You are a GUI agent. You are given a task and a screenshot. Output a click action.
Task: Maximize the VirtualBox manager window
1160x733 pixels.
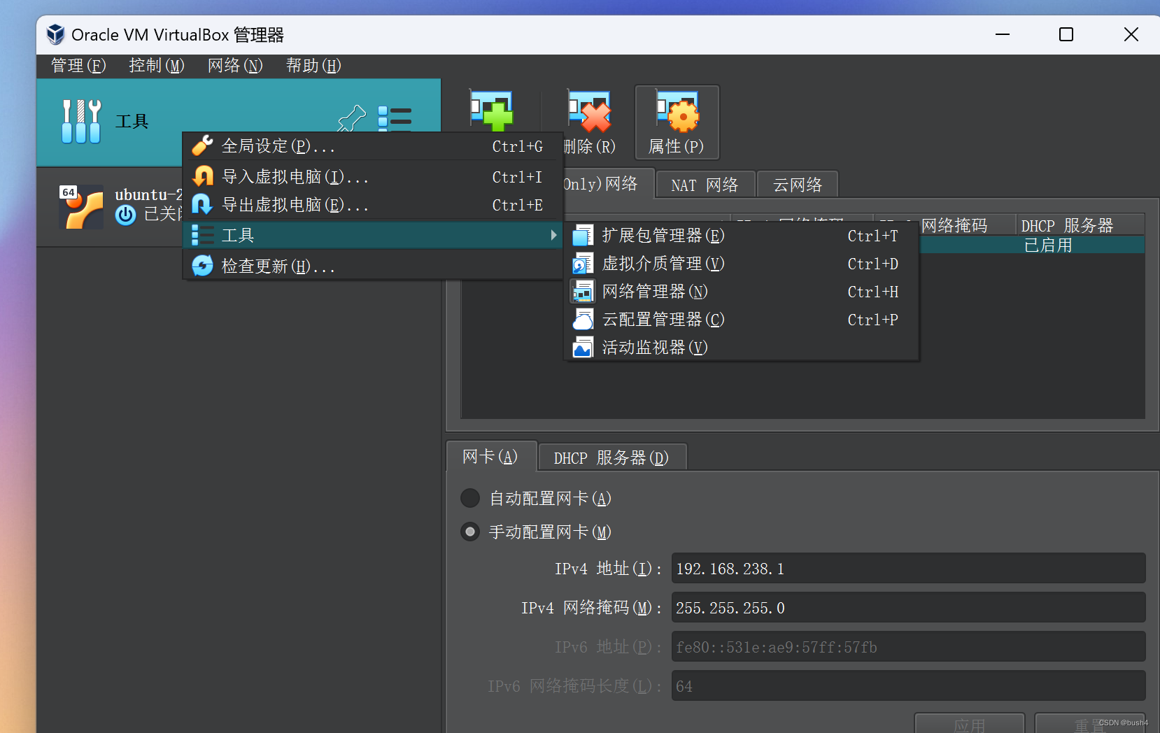[1066, 34]
